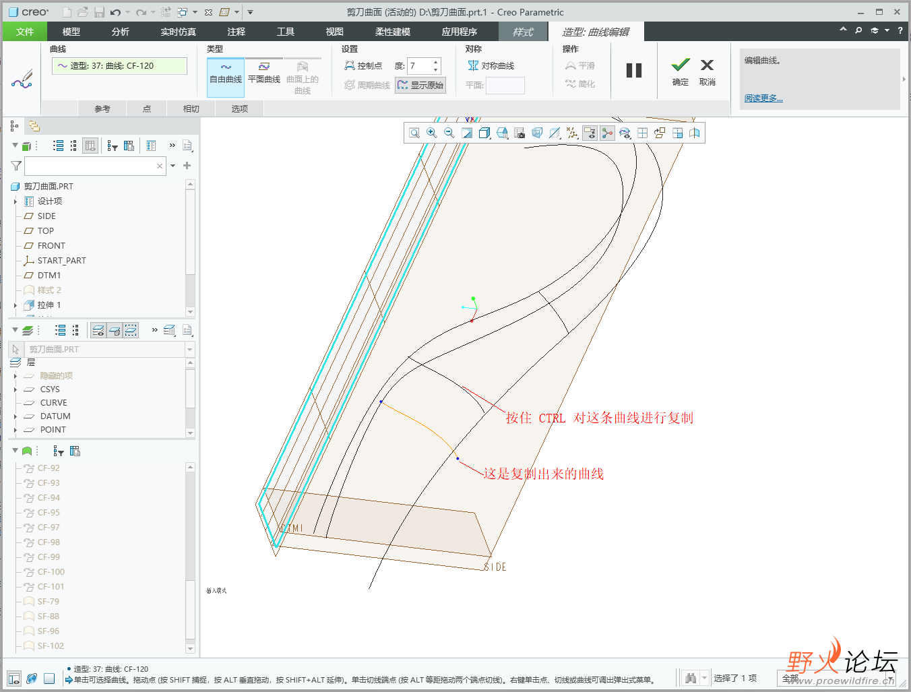
Task: Select the DTM1 datum plane
Action: pyautogui.click(x=42, y=276)
